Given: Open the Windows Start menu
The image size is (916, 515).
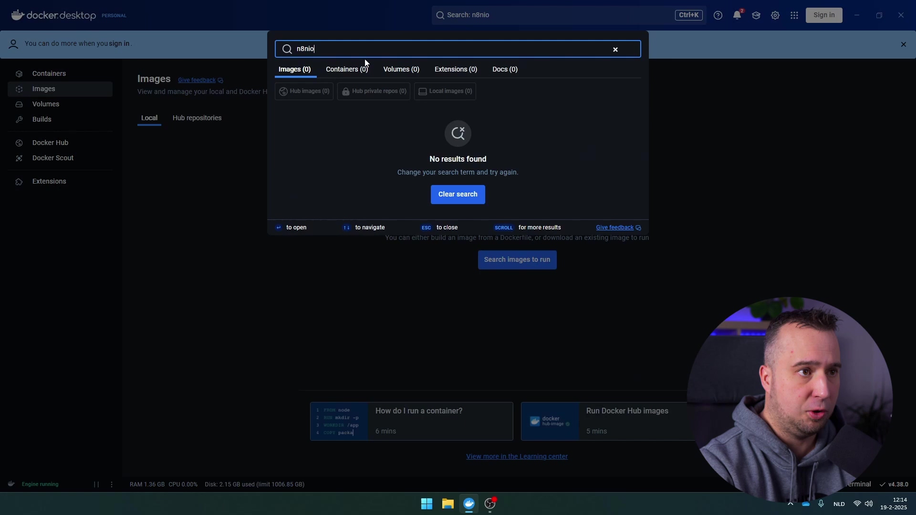Looking at the screenshot, I should [427, 504].
